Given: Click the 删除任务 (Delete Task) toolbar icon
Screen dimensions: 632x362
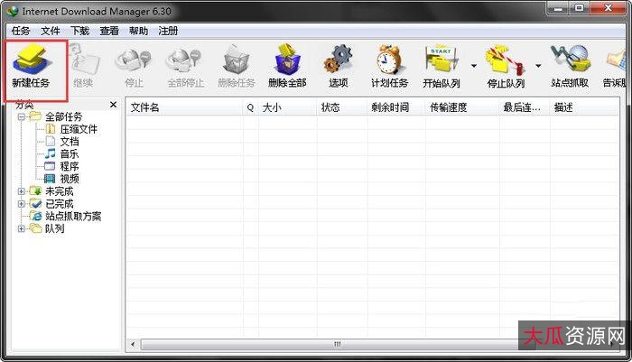Looking at the screenshot, I should [x=237, y=67].
